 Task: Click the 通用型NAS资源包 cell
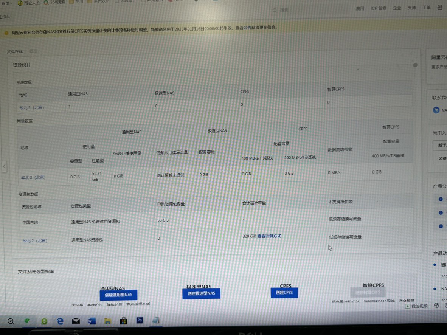(87, 240)
